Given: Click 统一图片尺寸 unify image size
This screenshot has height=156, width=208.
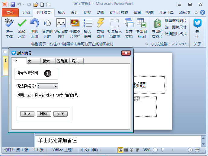Looking at the screenshot, I should tap(175, 27).
